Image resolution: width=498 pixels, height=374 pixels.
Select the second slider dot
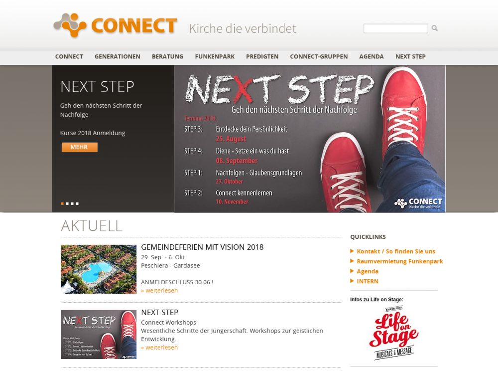pyautogui.click(x=67, y=203)
